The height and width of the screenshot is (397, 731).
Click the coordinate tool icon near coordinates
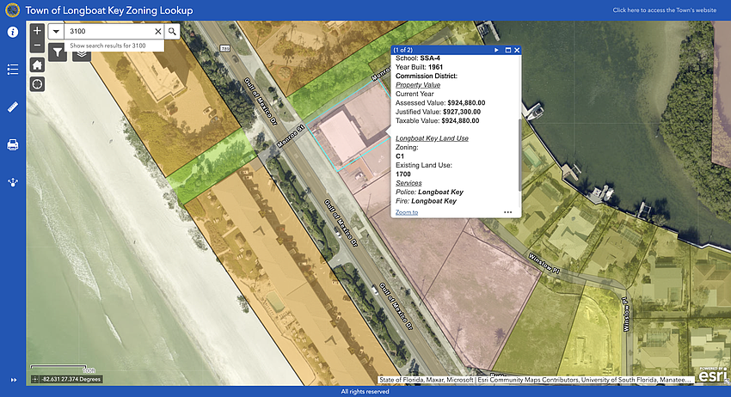35,379
